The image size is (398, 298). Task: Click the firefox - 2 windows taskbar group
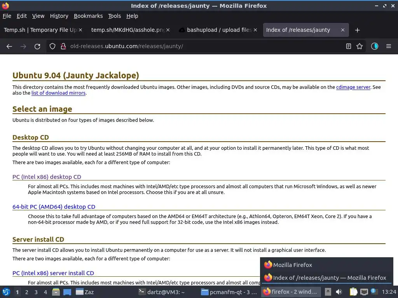291,292
